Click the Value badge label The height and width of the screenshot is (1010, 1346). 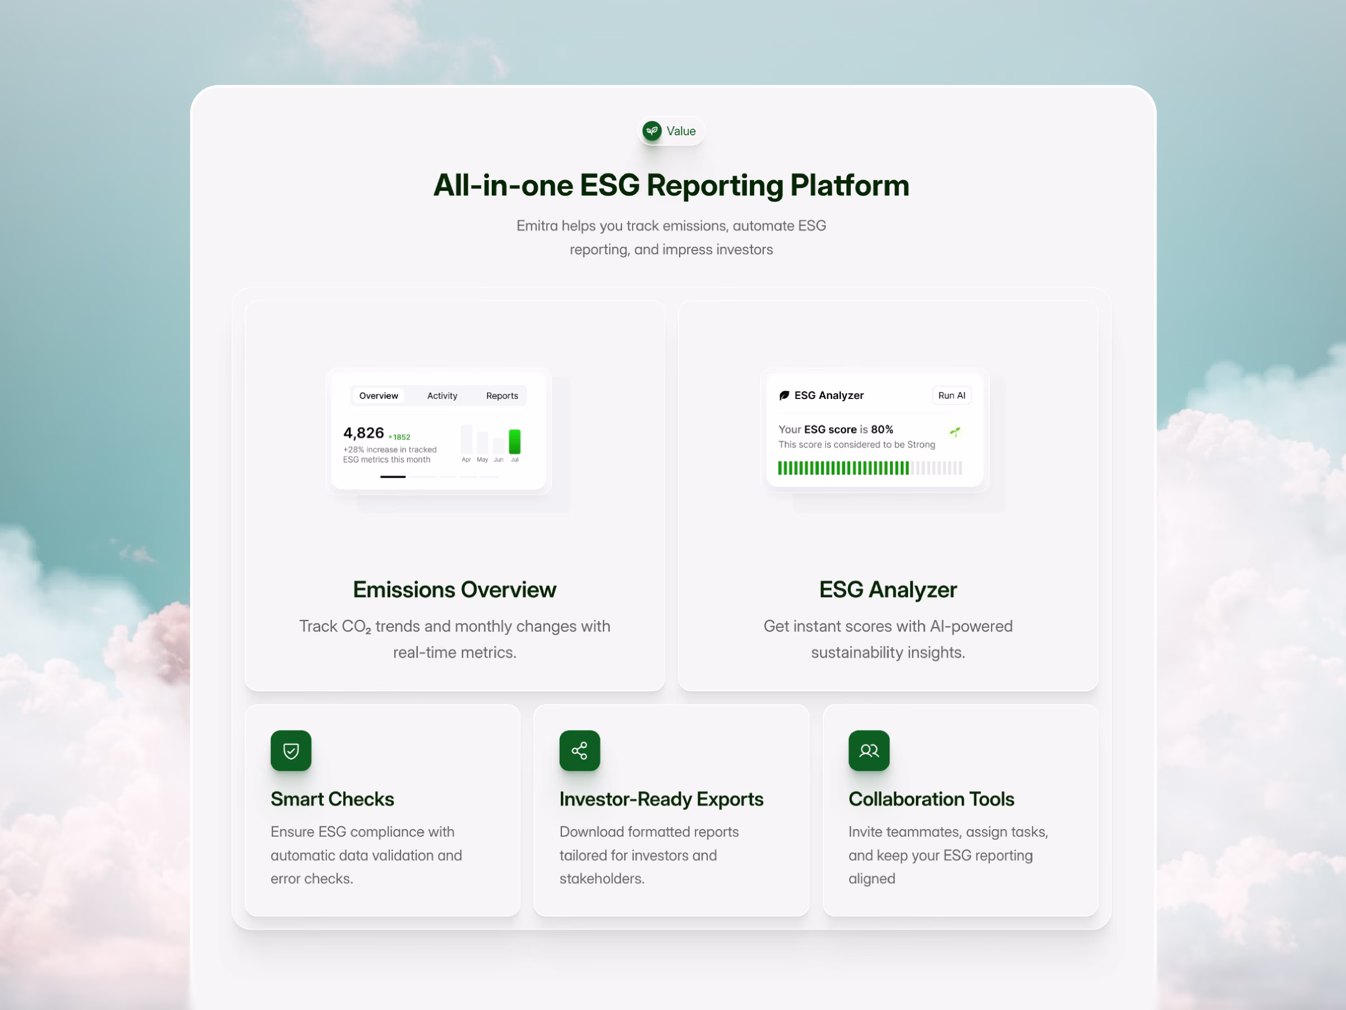(680, 131)
